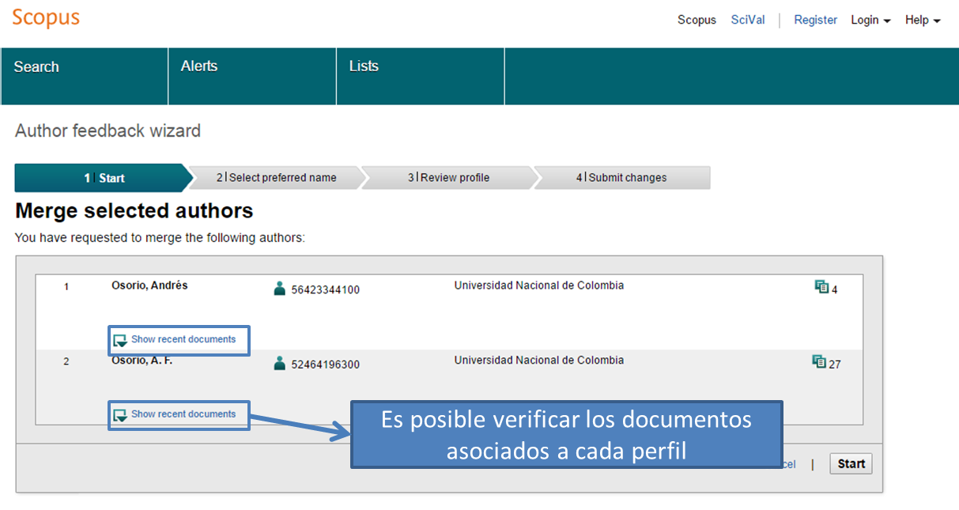Select step 4 Submit changes

(x=621, y=178)
